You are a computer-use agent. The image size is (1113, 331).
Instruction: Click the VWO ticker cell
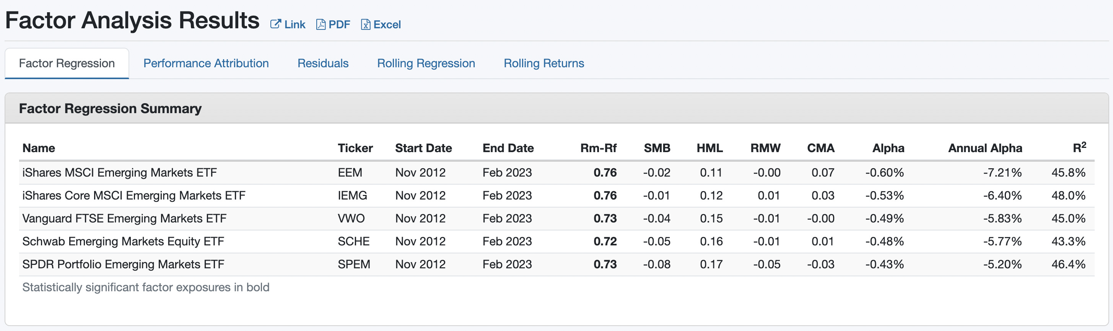[351, 218]
